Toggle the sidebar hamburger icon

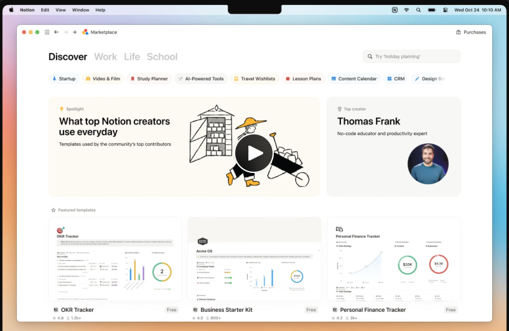coord(47,32)
